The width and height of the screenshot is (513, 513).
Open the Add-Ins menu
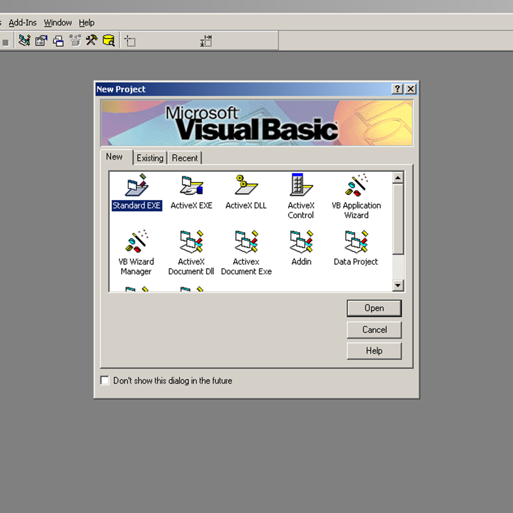pyautogui.click(x=22, y=22)
